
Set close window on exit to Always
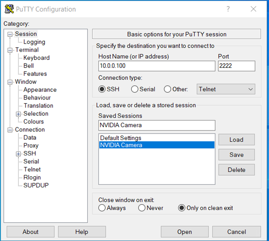point(102,208)
